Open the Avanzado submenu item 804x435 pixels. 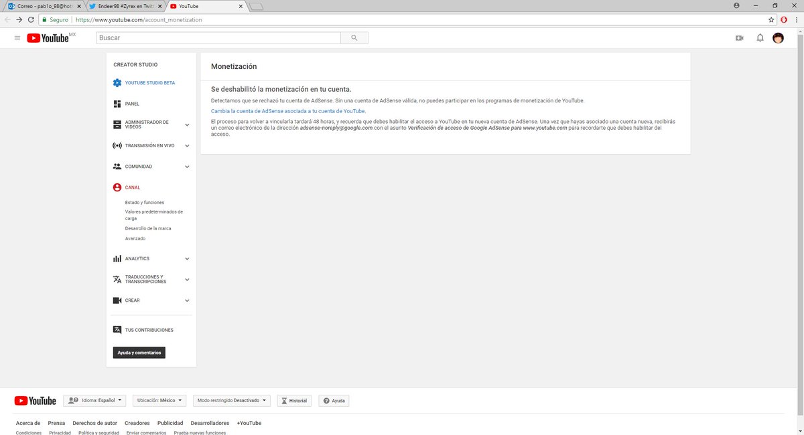[x=135, y=238]
